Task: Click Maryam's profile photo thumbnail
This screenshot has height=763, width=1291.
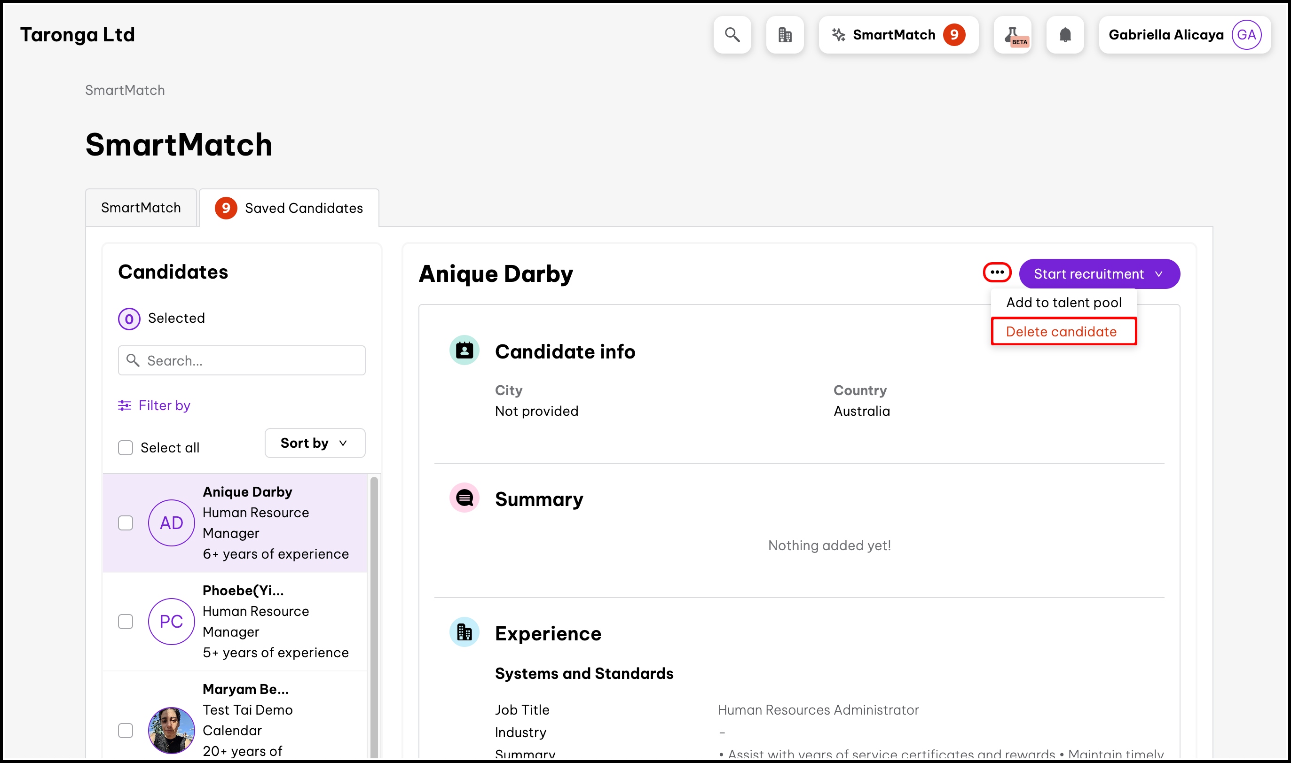Action: [172, 731]
